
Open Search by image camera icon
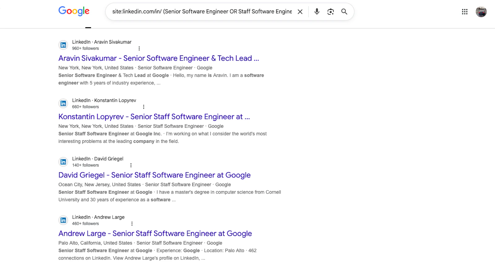(x=331, y=12)
